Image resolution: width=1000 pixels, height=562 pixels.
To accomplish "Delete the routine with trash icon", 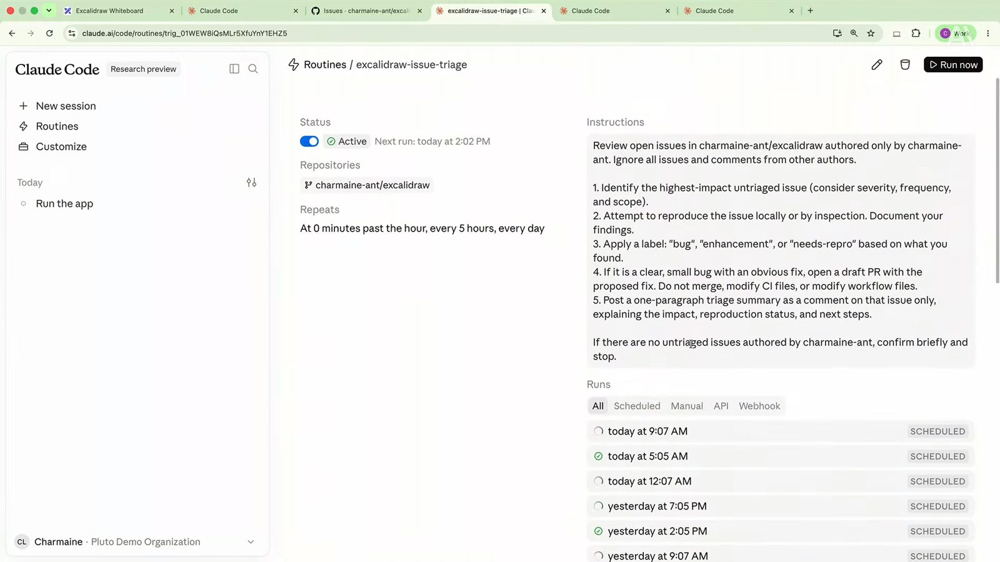I will click(x=905, y=64).
